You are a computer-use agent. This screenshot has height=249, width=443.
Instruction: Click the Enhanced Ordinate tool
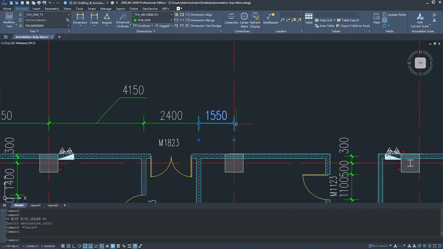click(x=123, y=20)
